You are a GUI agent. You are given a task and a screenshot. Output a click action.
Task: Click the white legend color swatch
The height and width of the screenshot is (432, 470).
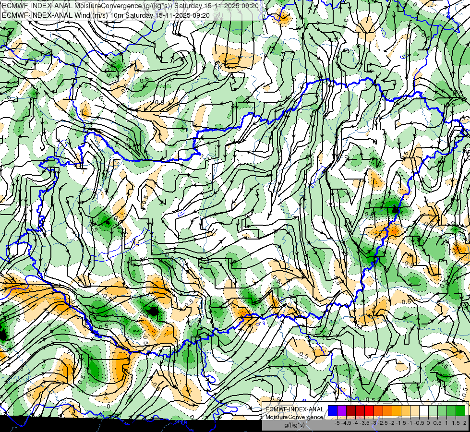coord(424,411)
